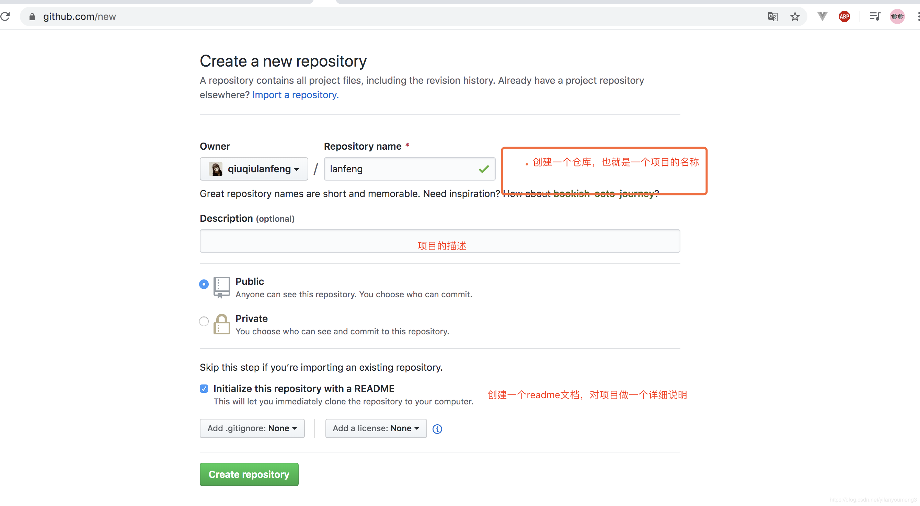This screenshot has height=506, width=920.
Task: Follow the Import a repository link
Action: [x=295, y=95]
